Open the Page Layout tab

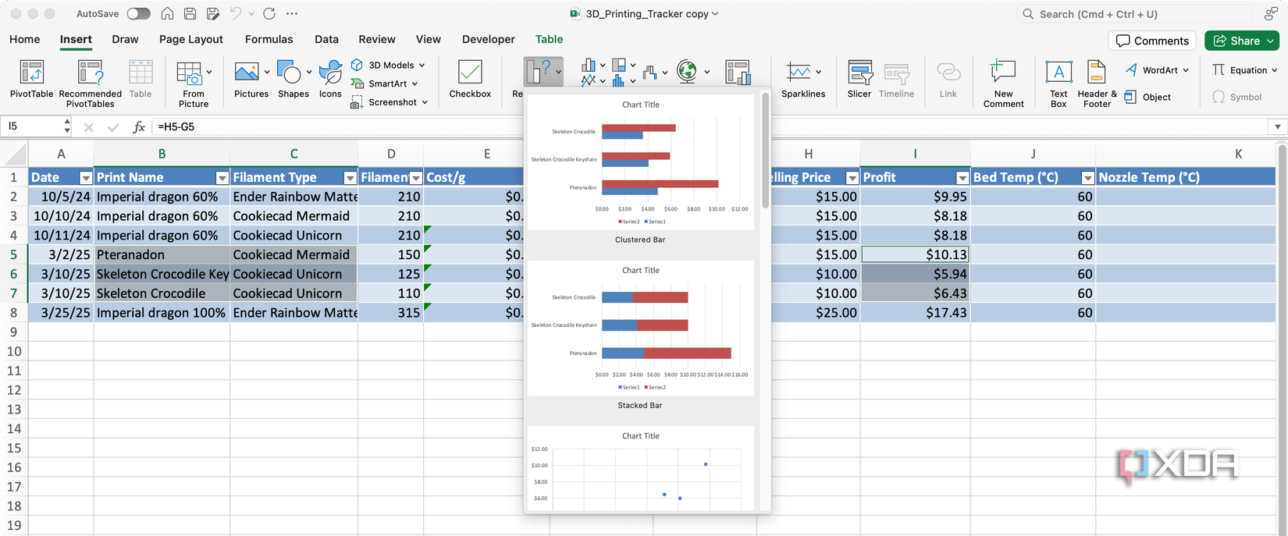[x=190, y=39]
